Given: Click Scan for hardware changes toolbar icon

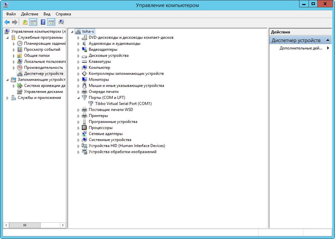Looking at the screenshot, I should [x=61, y=22].
